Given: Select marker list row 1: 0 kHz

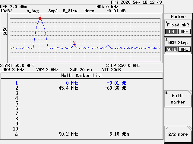Looking at the screenshot, I should [82, 83].
